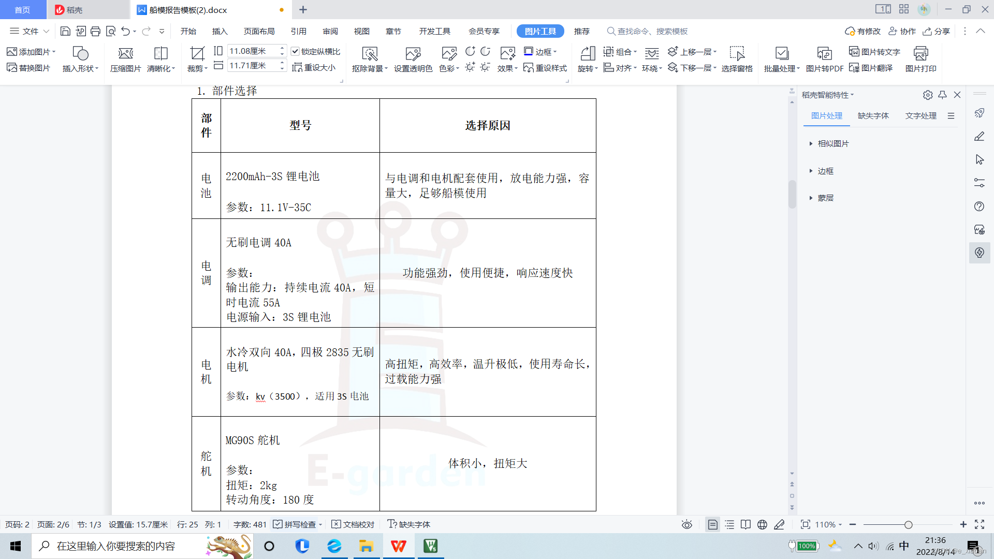Toggle Lock Aspect Ratio (锁定纵横比) checkbox

click(295, 51)
